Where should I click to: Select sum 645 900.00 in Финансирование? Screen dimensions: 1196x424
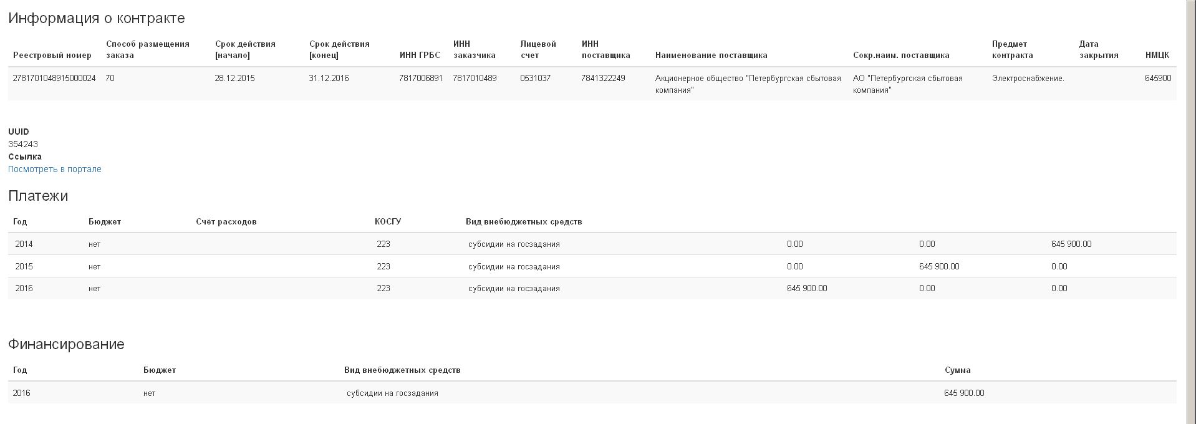point(964,393)
